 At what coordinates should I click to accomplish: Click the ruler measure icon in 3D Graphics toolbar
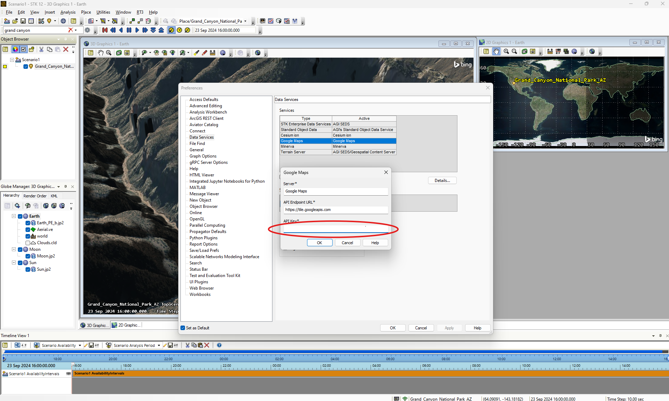click(213, 53)
